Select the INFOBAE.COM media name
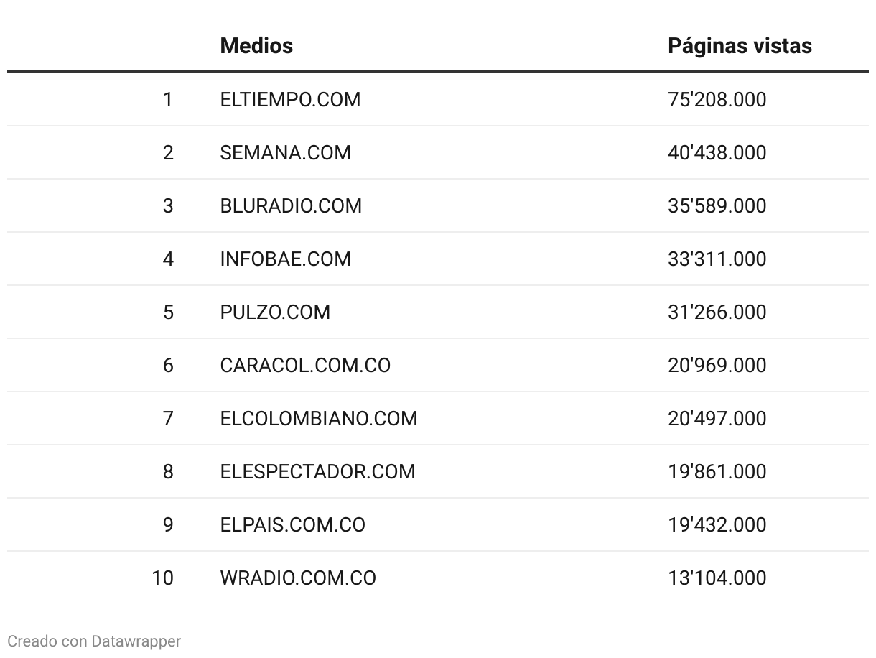876x658 pixels. click(285, 259)
